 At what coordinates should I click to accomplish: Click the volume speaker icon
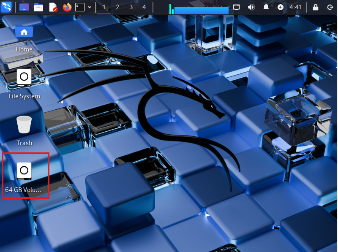click(x=251, y=7)
